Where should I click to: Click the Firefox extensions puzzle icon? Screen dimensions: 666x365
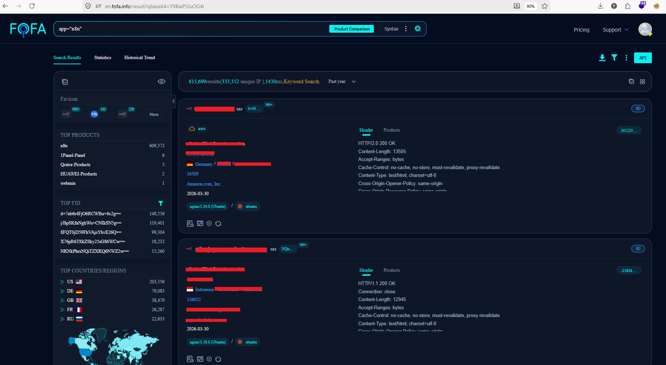coord(627,6)
